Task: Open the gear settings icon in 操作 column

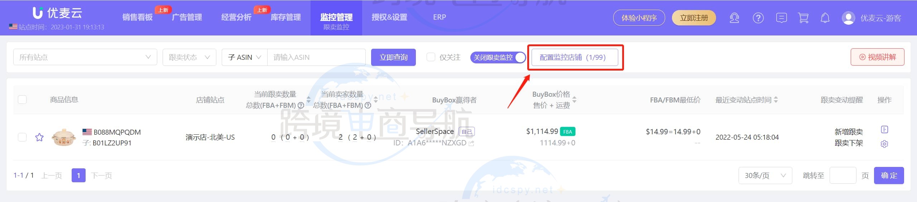Action: tap(884, 144)
